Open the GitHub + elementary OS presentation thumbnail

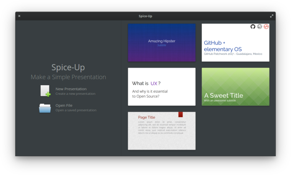[236, 42]
